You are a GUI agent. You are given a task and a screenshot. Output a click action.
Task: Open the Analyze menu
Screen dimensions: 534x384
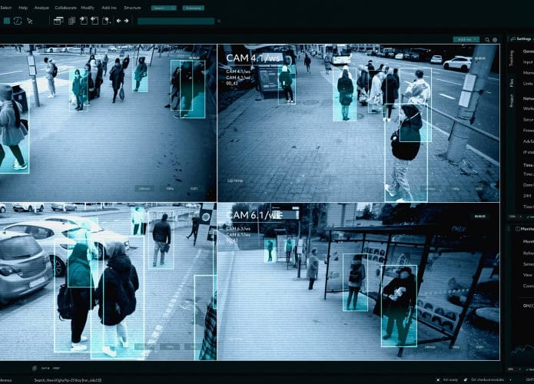[x=41, y=8]
